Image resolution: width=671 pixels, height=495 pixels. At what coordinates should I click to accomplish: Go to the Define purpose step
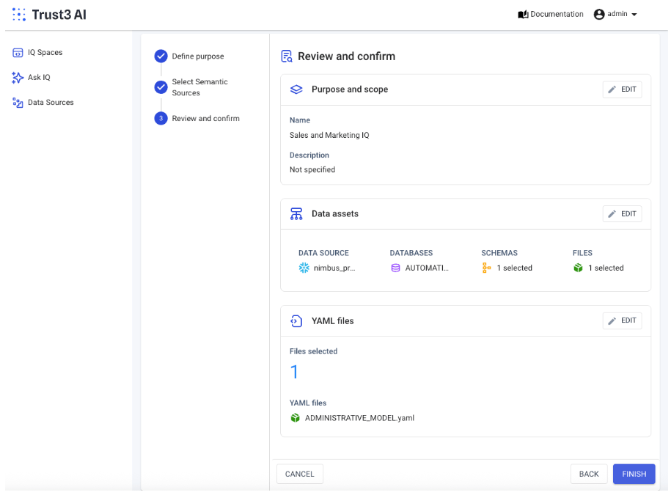197,56
